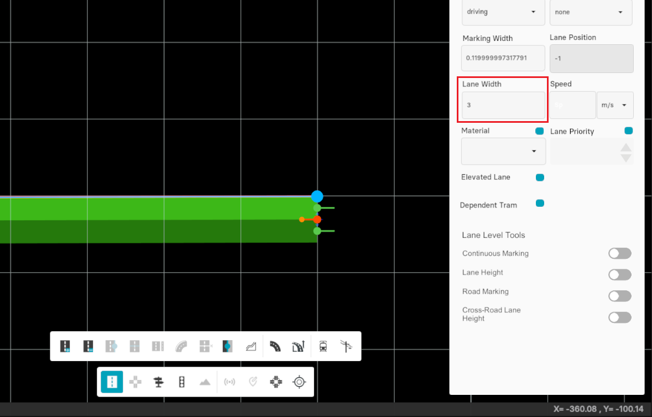Select the traffic light tool

coord(181,382)
